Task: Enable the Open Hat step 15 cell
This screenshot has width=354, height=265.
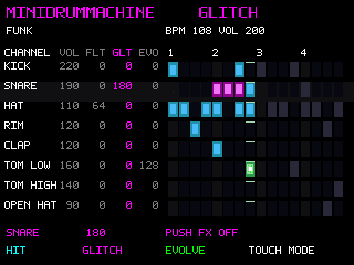Action: pos(327,209)
